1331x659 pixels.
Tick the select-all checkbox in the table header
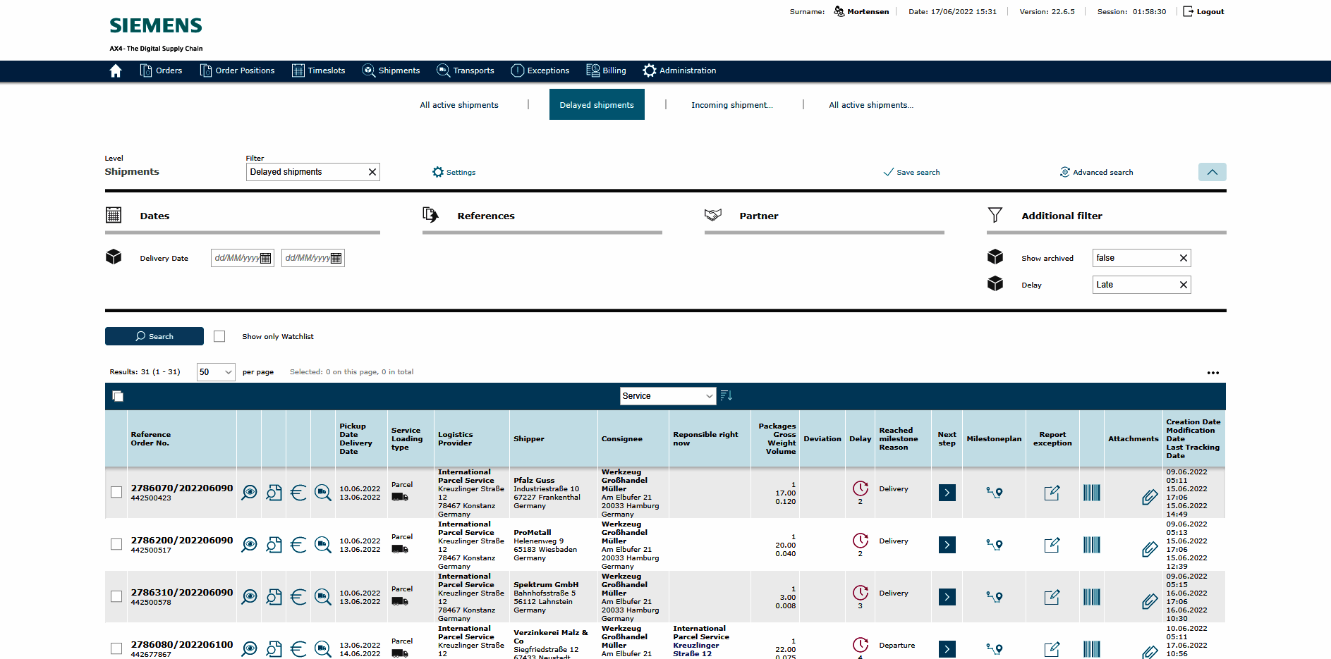click(x=117, y=396)
